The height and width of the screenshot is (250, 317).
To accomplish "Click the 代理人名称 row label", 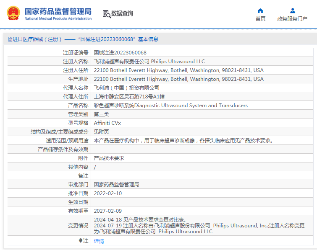I will click(76, 88).
